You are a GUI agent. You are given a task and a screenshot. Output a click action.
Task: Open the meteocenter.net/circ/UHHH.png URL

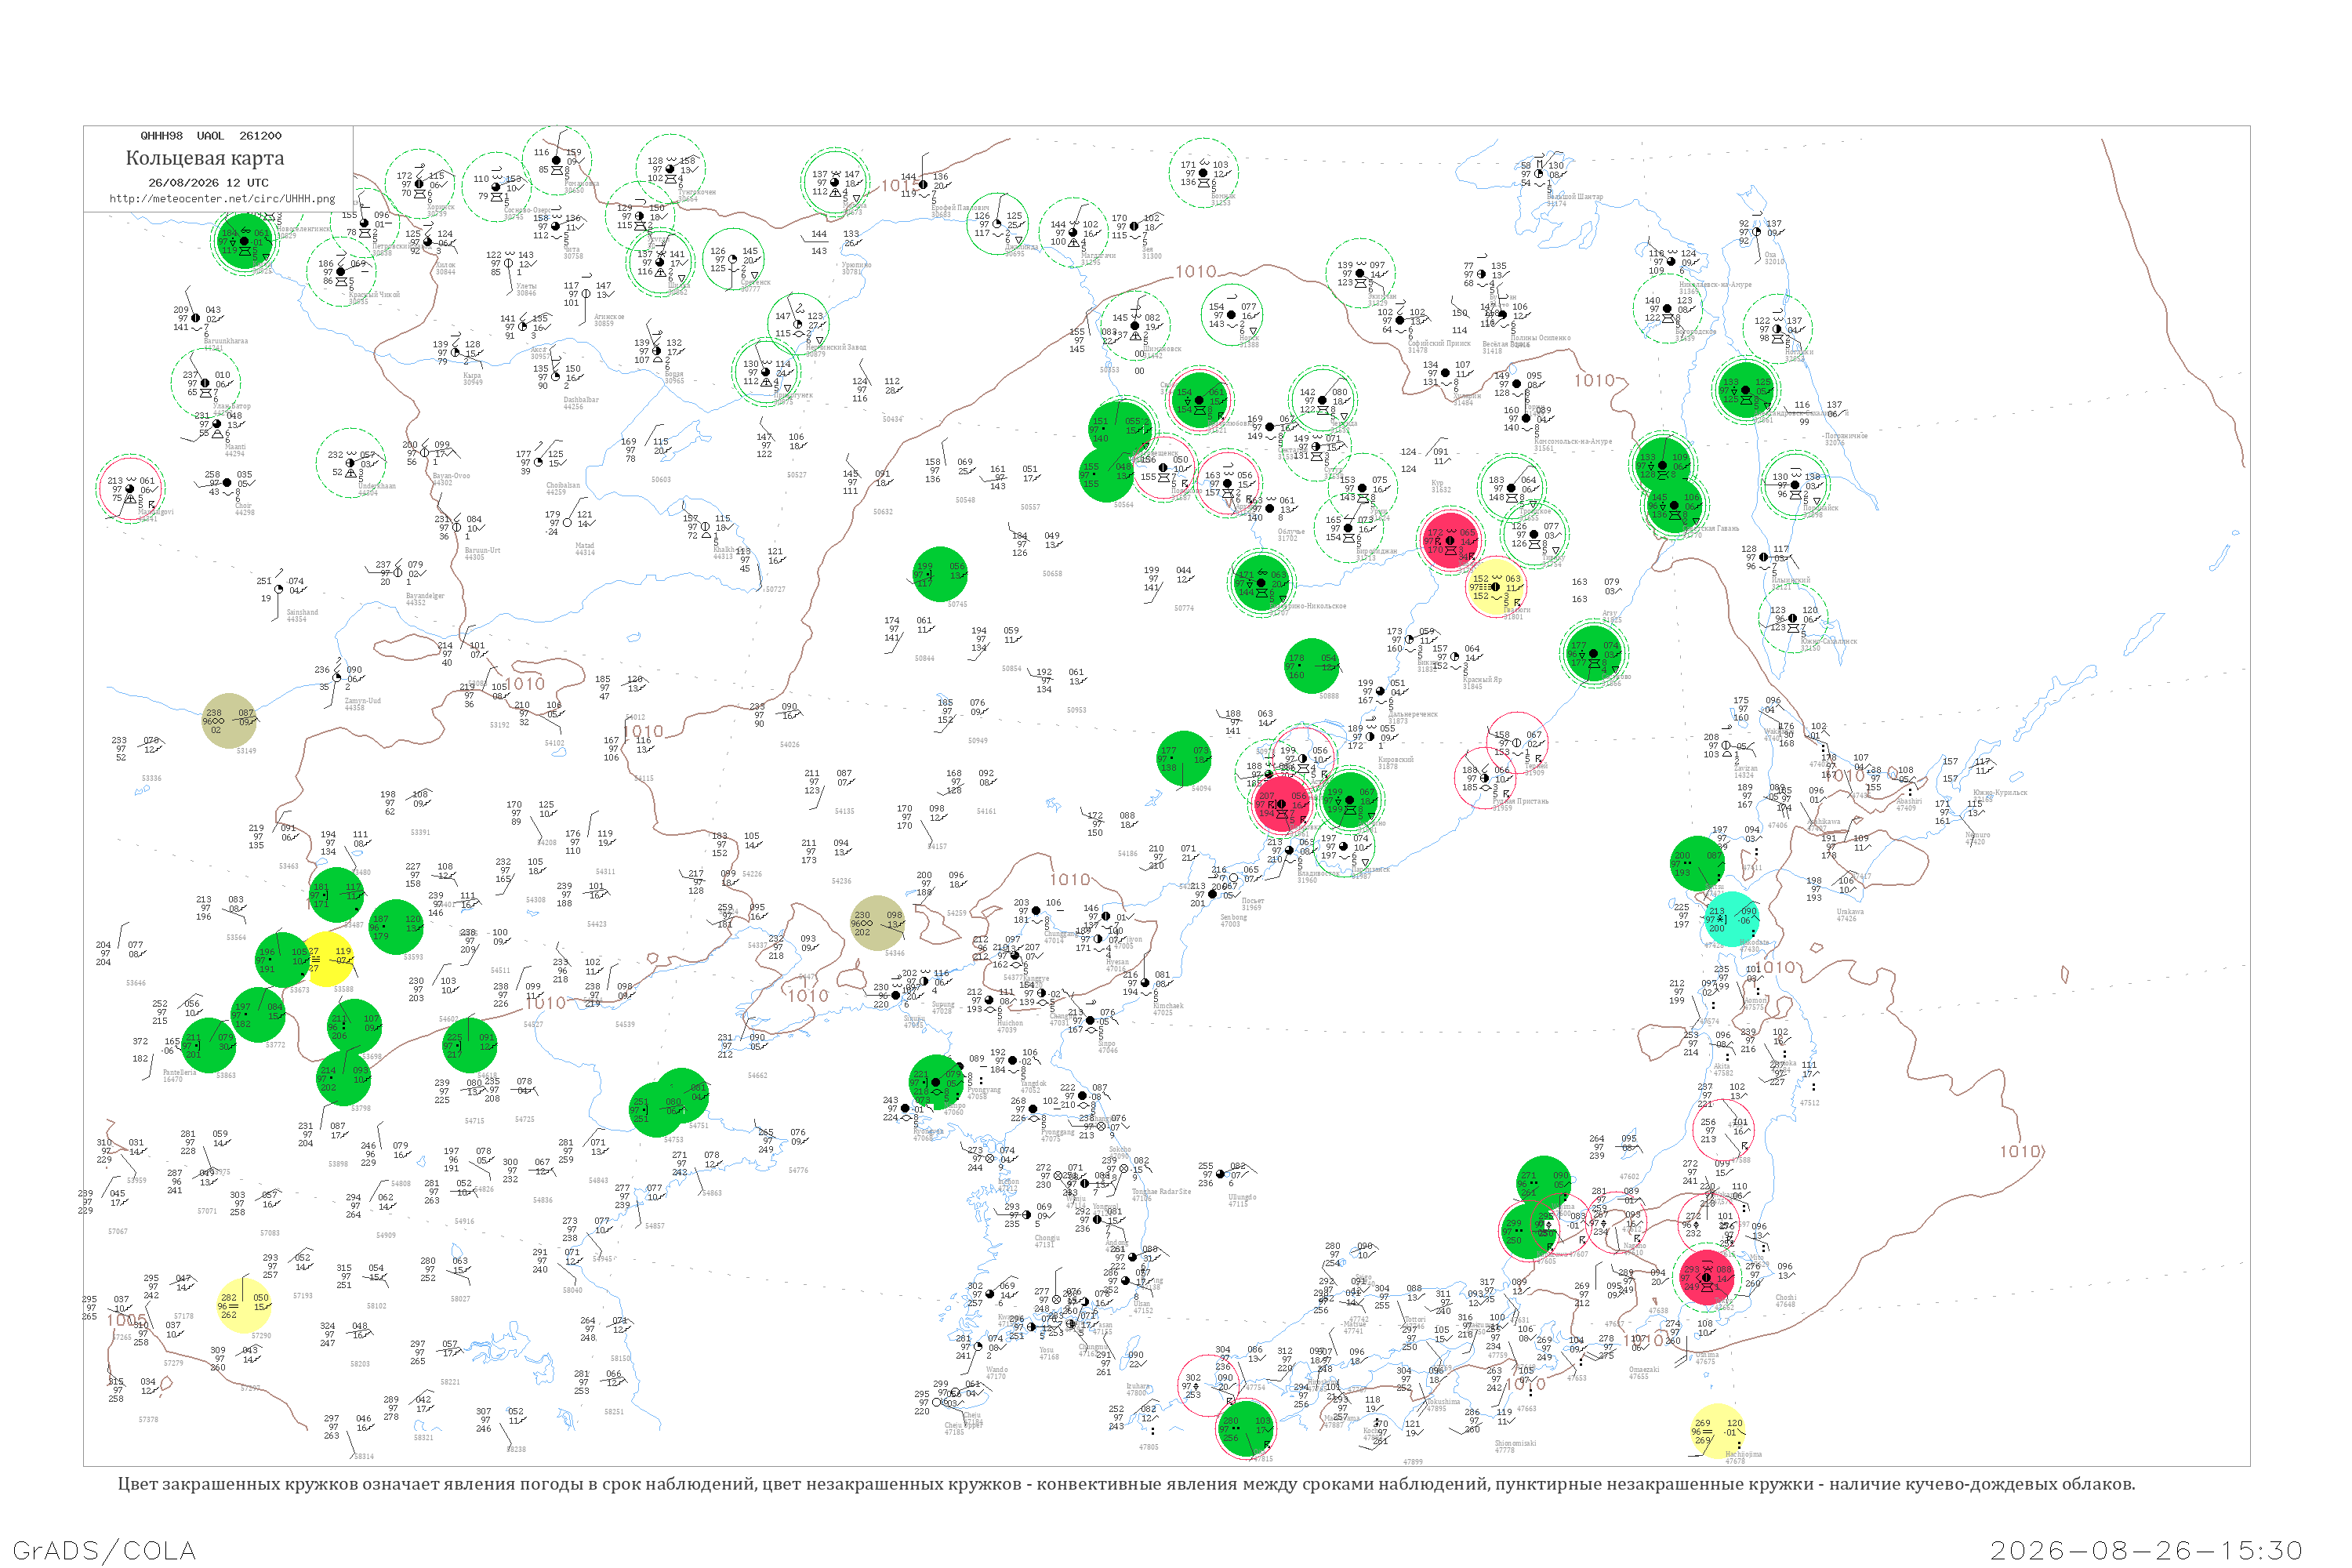pyautogui.click(x=222, y=198)
